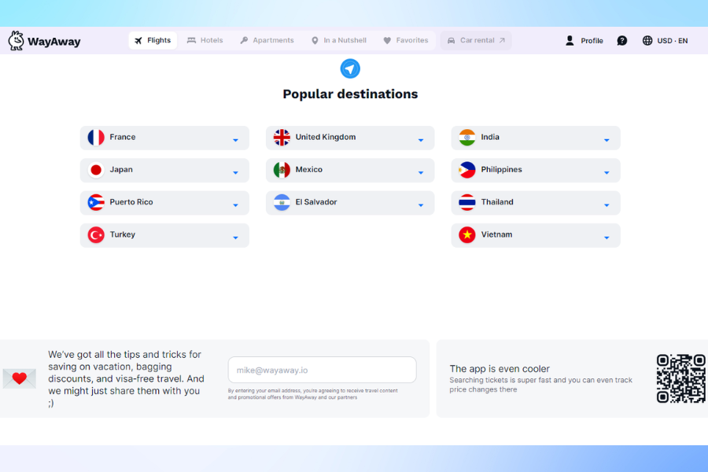Open the In a Nutshell section
708x472 pixels.
[x=338, y=41]
